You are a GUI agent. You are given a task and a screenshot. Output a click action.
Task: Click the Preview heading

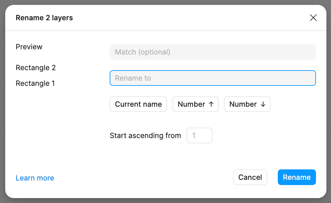point(29,47)
